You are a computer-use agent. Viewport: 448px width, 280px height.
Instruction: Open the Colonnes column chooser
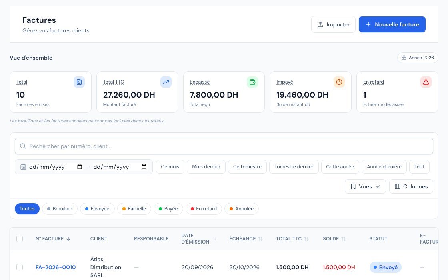click(411, 186)
